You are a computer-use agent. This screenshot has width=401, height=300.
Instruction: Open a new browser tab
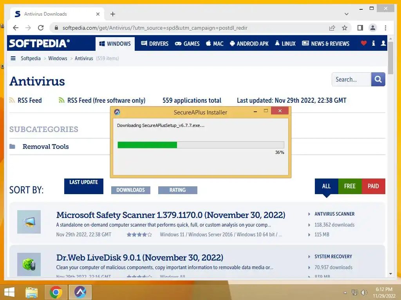point(112,14)
